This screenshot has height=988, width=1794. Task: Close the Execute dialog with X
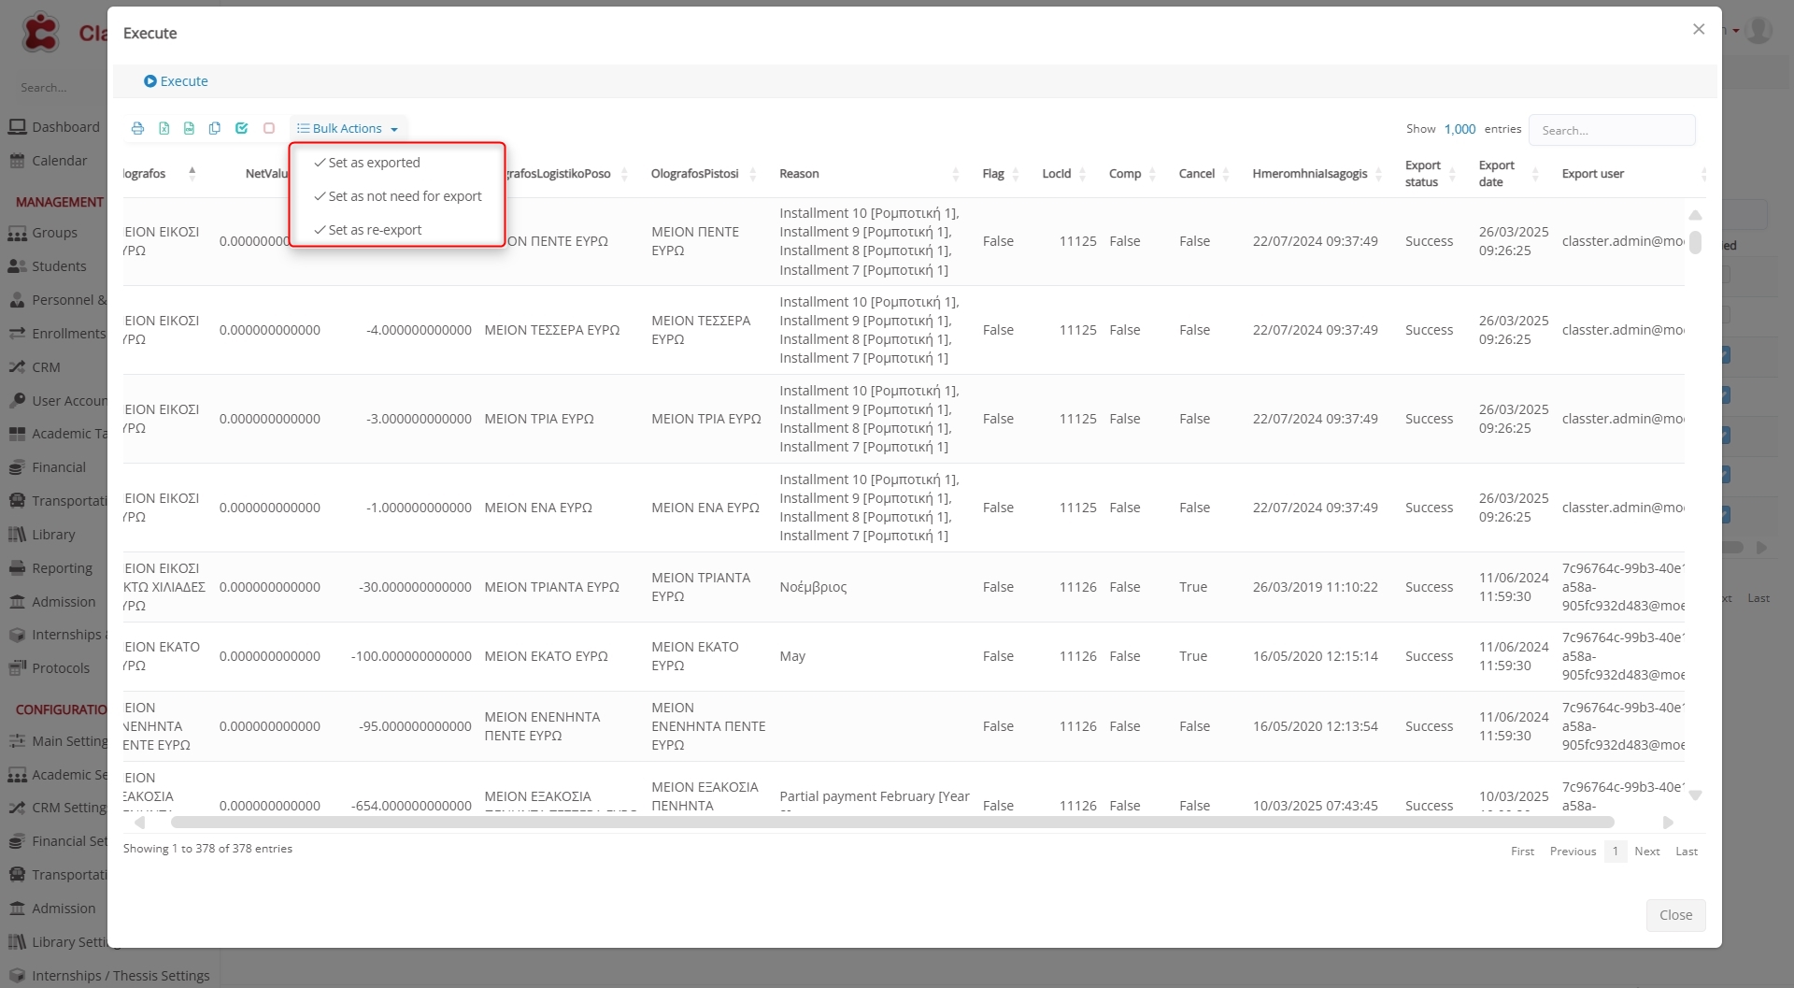click(1699, 30)
